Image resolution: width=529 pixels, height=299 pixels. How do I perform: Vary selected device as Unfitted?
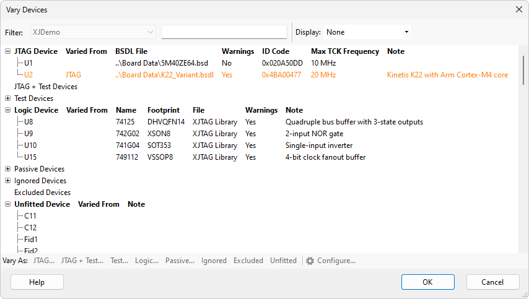[x=283, y=261]
